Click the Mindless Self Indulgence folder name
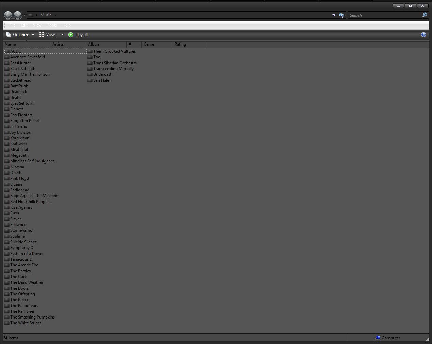Screen dimensions: 432x344 click(x=32, y=161)
